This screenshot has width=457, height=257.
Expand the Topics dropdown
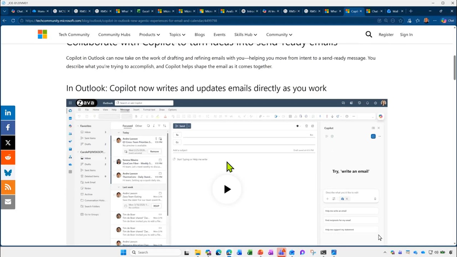point(177,35)
